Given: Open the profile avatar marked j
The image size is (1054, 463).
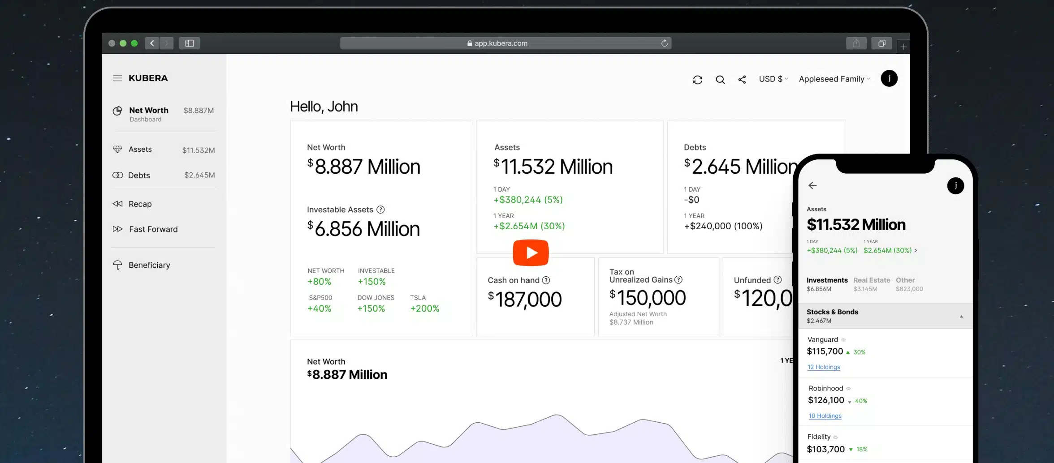Looking at the screenshot, I should (x=889, y=78).
